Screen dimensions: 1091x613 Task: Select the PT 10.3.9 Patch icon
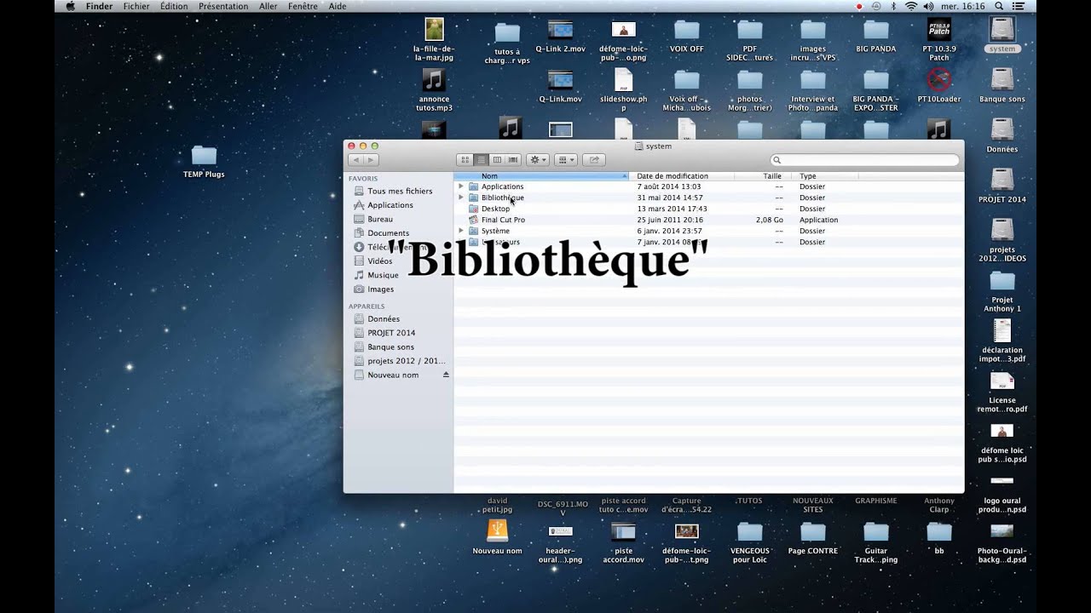(939, 40)
